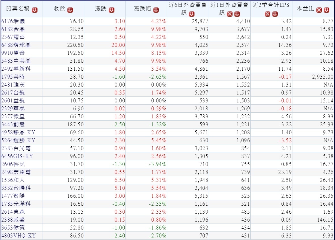Select 收盤 value 220.50 for 環球晶
This screenshot has height=240, width=335.
tap(76, 45)
